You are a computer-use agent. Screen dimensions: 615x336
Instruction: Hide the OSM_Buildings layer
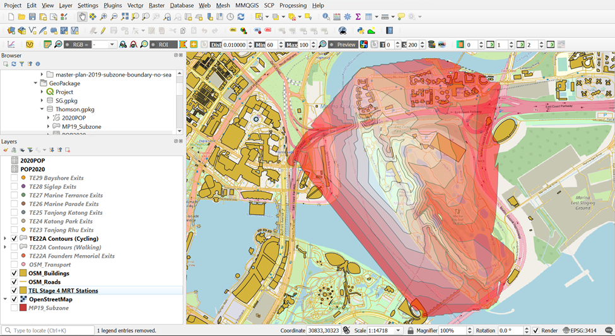point(15,273)
